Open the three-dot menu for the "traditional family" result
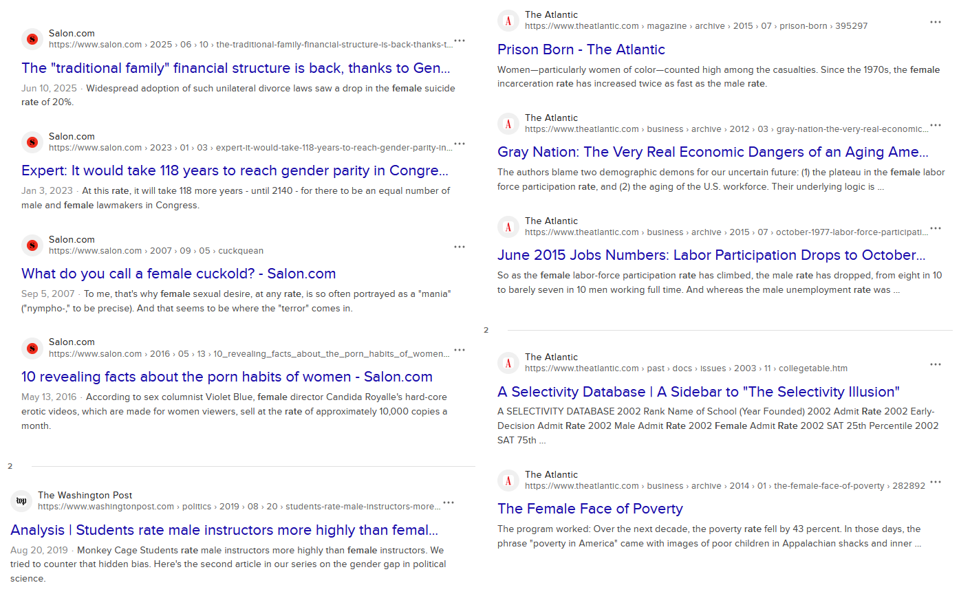 460,41
